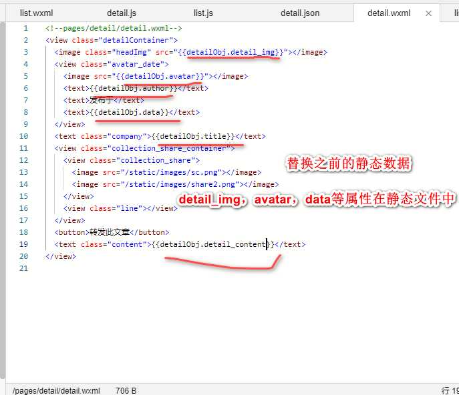Screen dimensions: 459x395
Task: Open the detail.json tab
Action: (300, 13)
